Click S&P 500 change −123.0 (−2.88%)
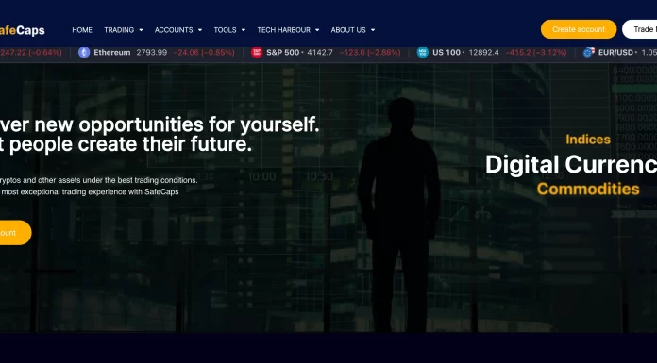This screenshot has height=363, width=657. click(x=370, y=53)
